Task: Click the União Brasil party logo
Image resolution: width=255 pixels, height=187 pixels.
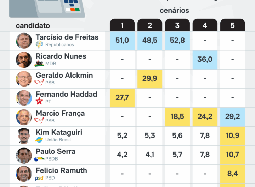Action: pyautogui.click(x=39, y=140)
